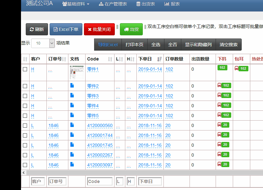The width and height of the screenshot is (263, 190).
Task: Sort by the Code column header
Action: pyautogui.click(x=100, y=59)
